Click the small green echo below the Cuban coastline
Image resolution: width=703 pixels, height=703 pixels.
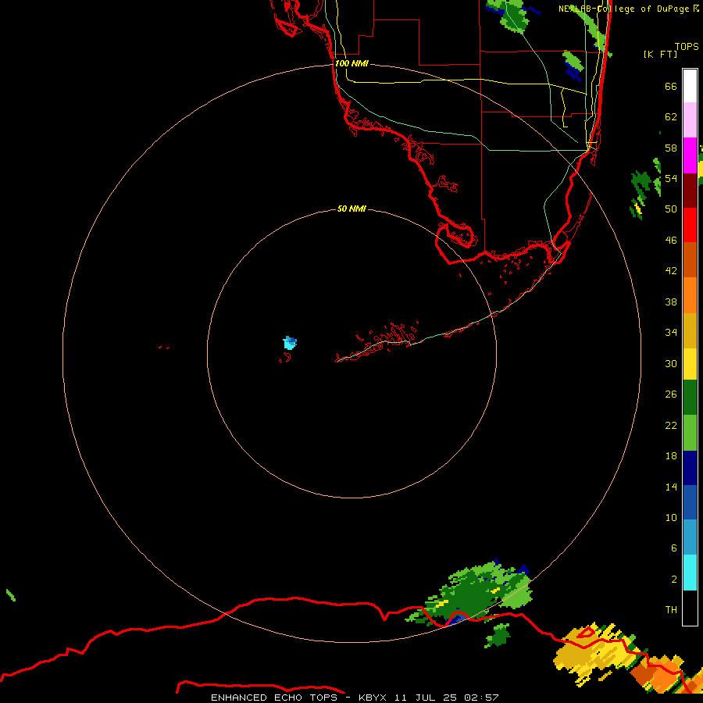tap(498, 635)
